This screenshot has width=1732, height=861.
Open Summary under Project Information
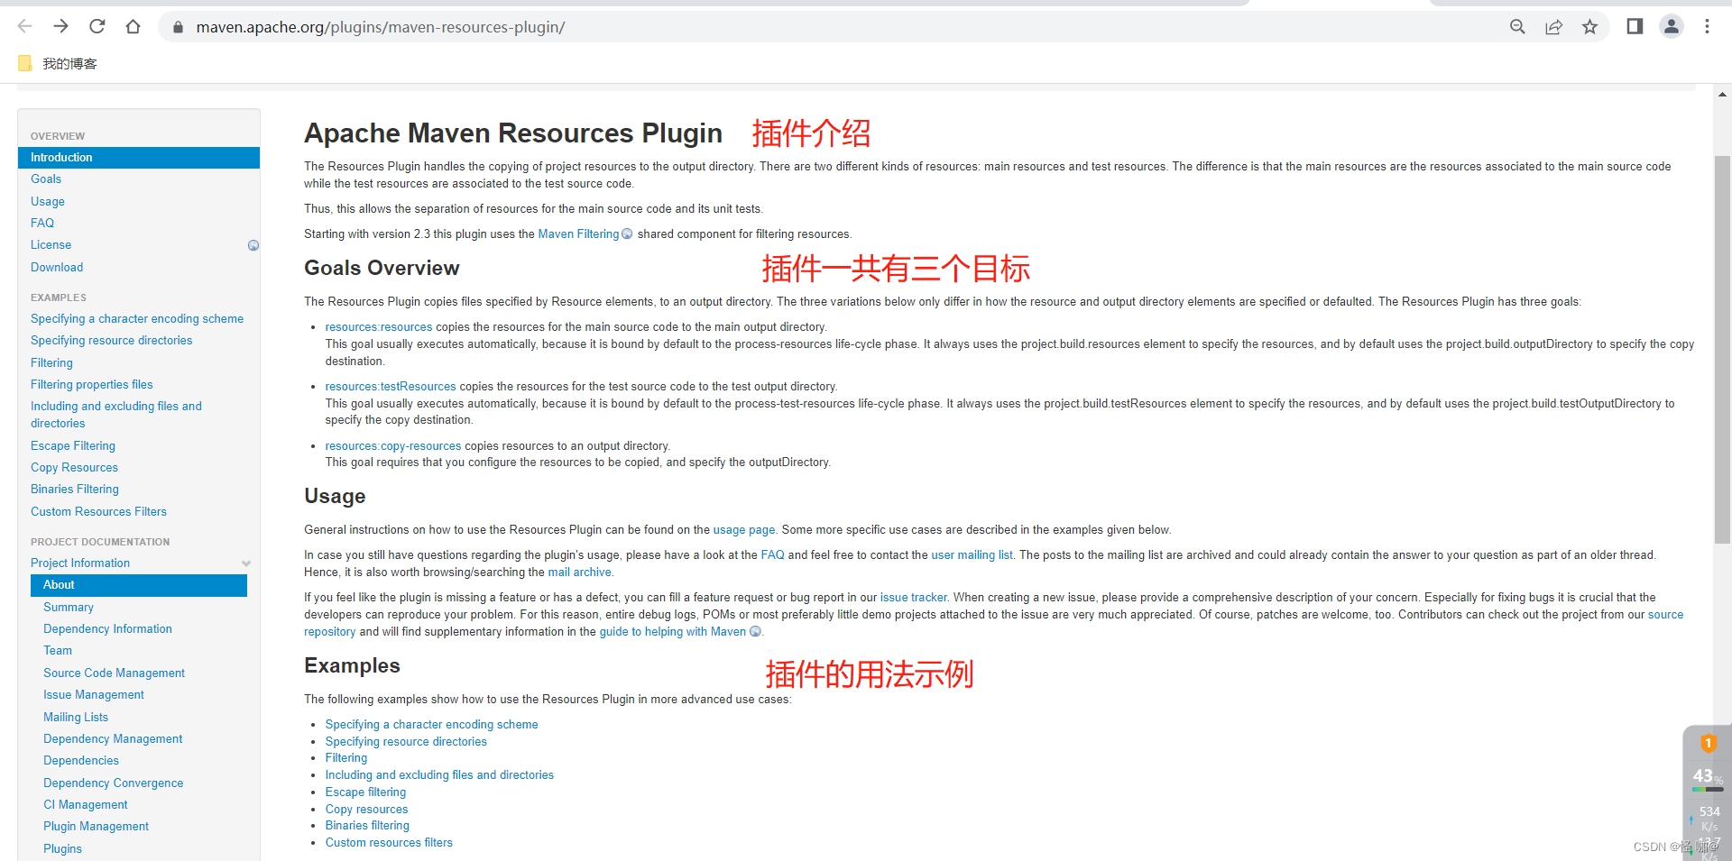pyautogui.click(x=69, y=608)
